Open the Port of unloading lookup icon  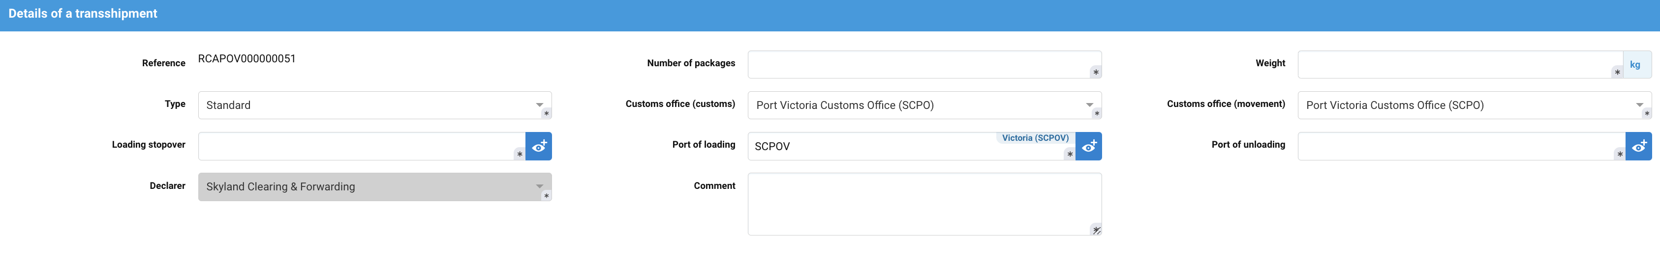click(x=1638, y=146)
